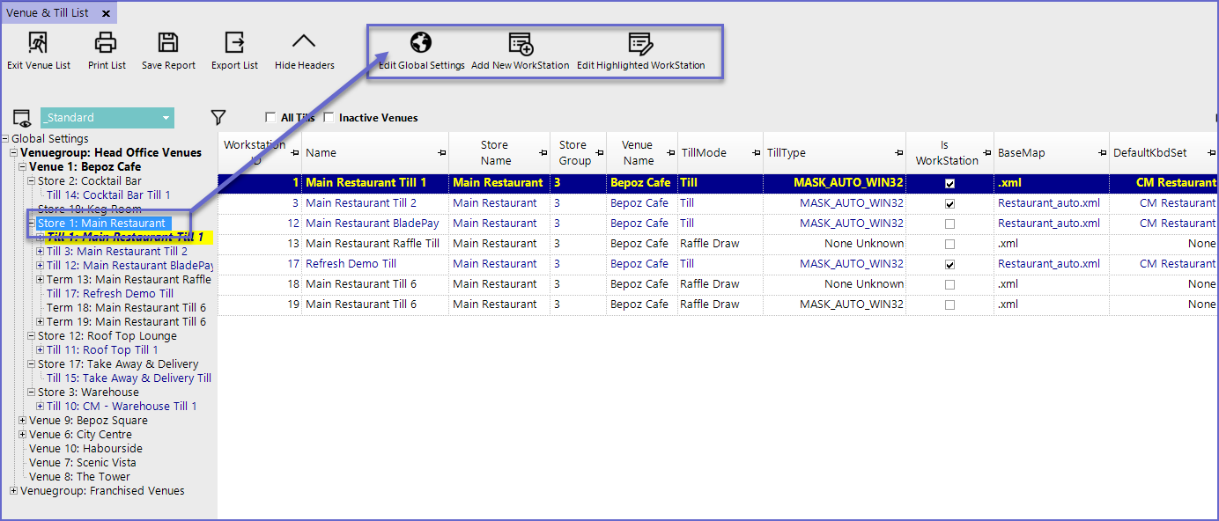Select the Refresh Demo Till row
The image size is (1219, 521).
click(351, 264)
